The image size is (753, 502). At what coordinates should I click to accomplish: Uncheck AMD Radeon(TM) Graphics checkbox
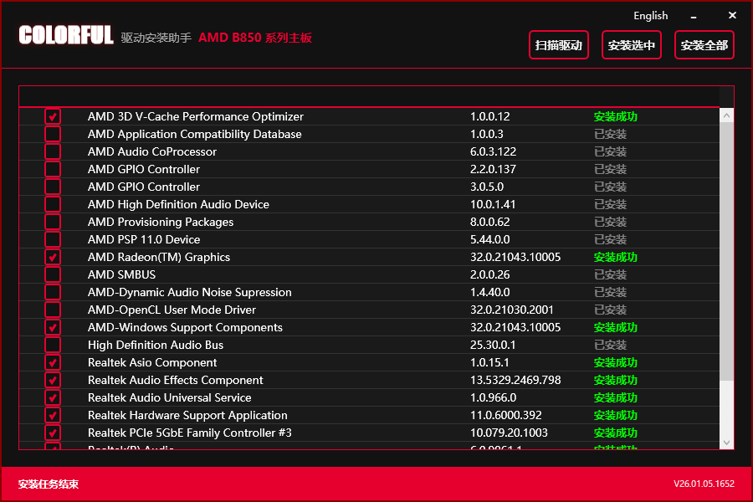pyautogui.click(x=53, y=257)
